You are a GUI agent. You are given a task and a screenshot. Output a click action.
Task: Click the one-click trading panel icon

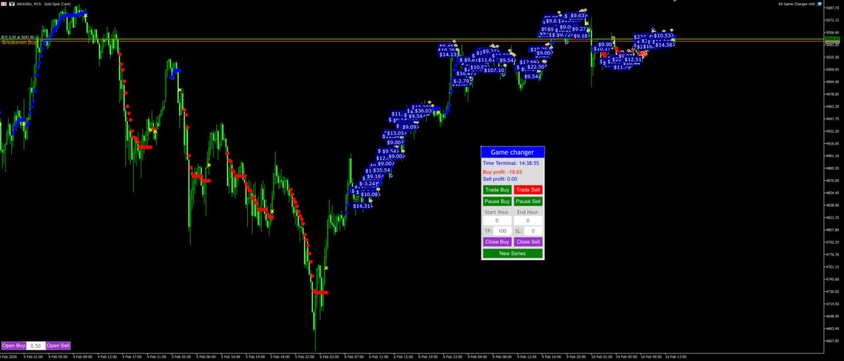pyautogui.click(x=3, y=4)
